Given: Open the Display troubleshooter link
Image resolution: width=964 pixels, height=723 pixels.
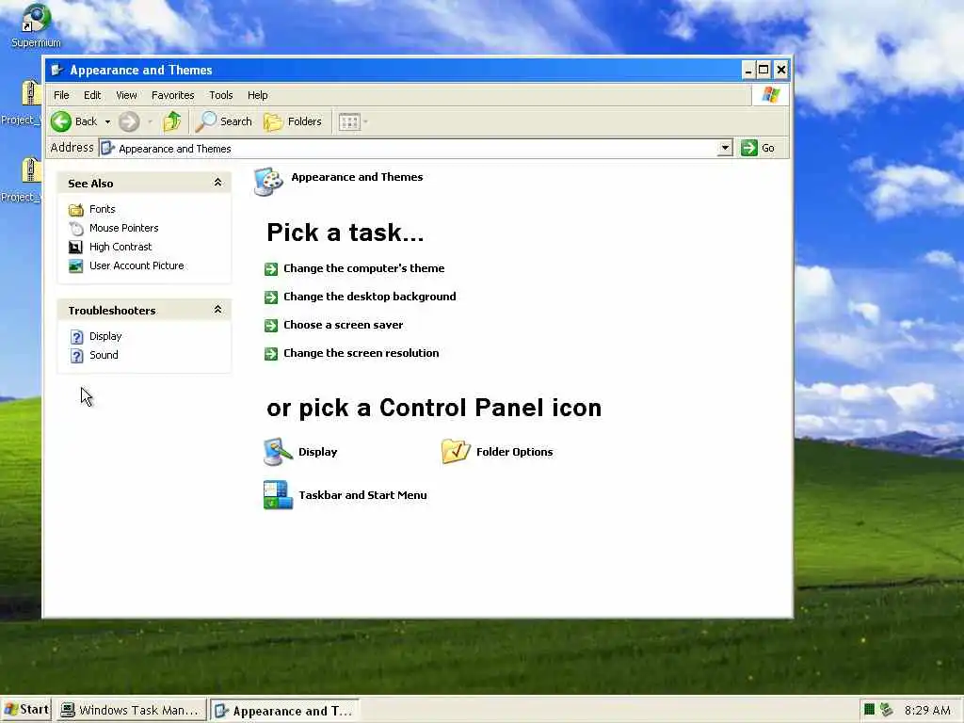Looking at the screenshot, I should (105, 336).
